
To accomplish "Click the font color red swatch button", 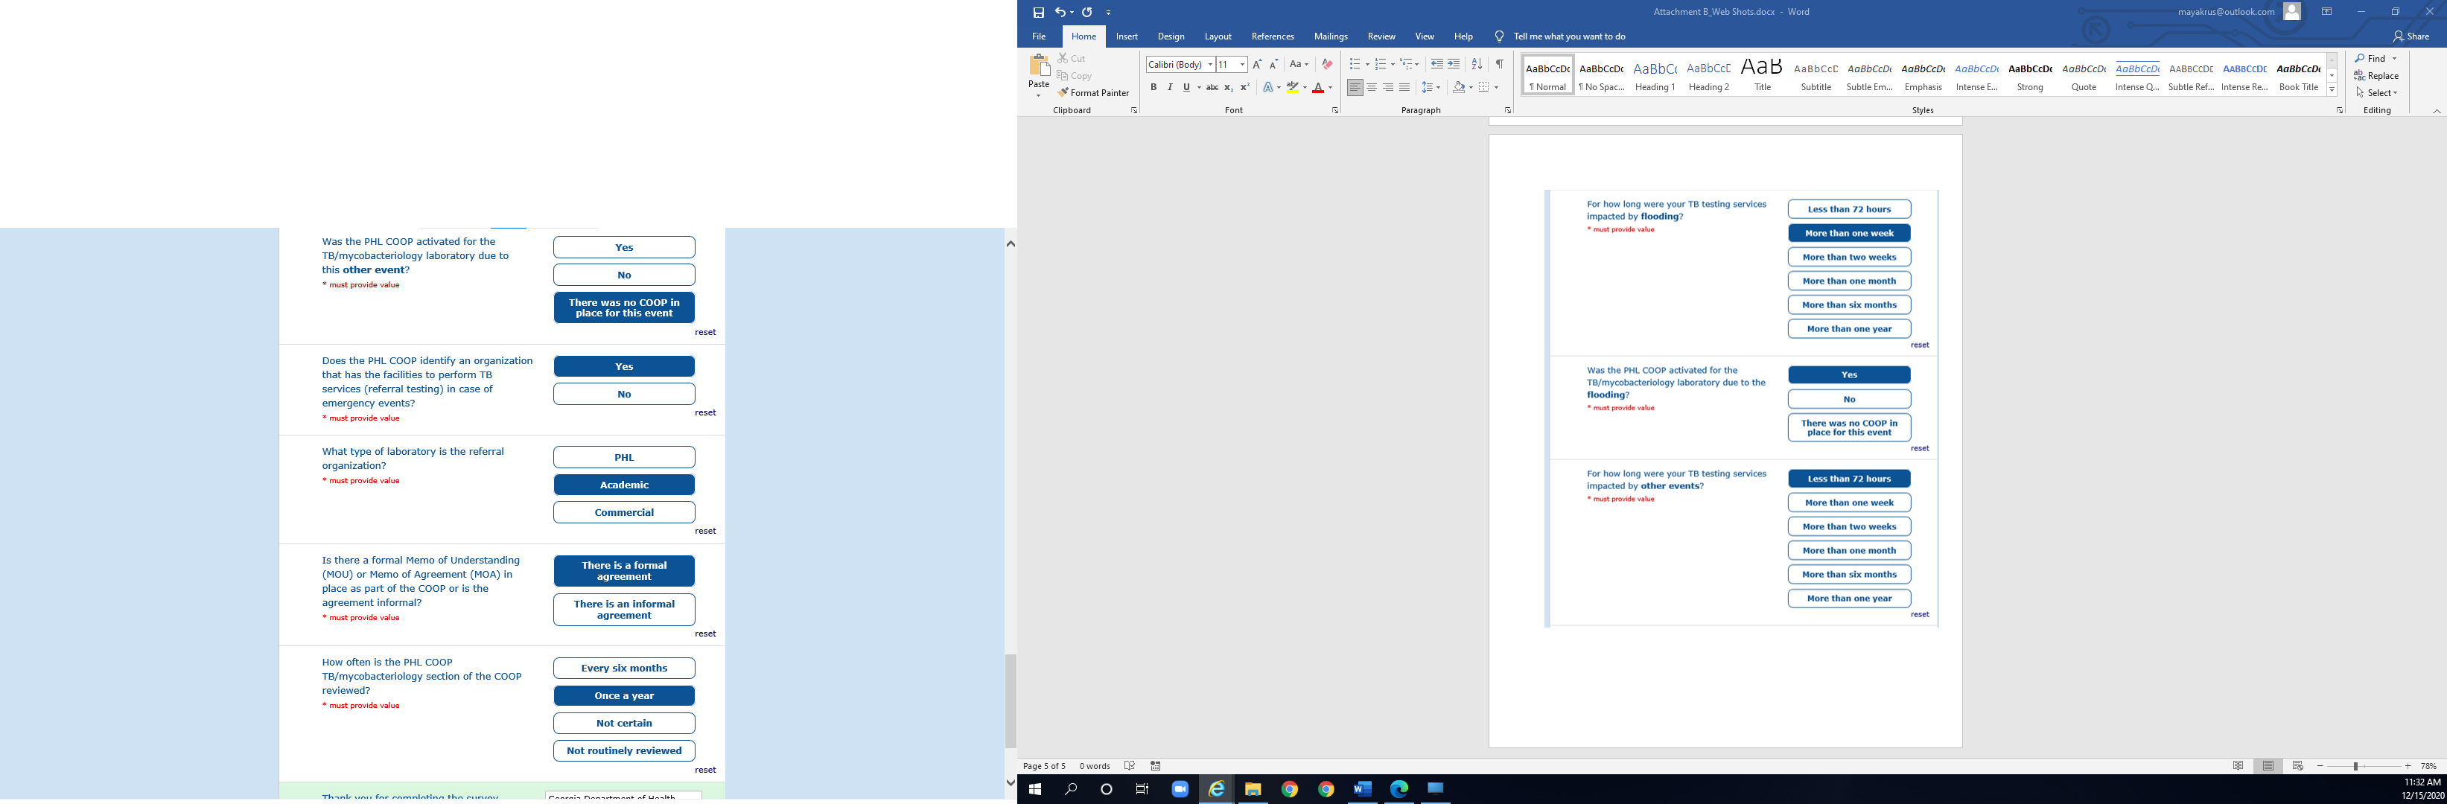I will [x=1317, y=87].
